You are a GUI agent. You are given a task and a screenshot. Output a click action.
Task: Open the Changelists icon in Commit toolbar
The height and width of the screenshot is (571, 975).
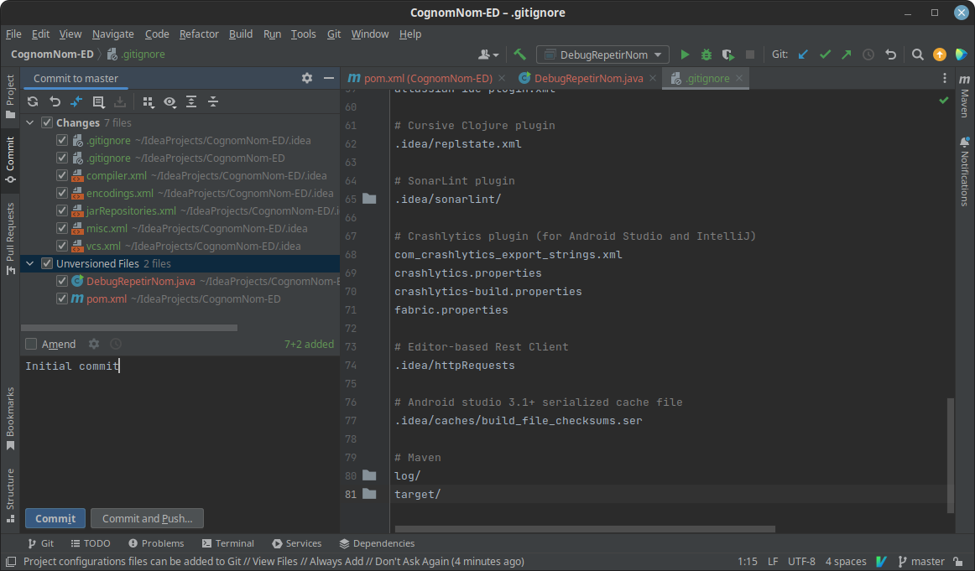pyautogui.click(x=98, y=102)
